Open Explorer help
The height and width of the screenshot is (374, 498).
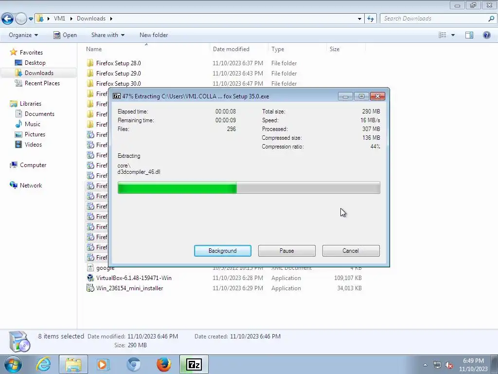click(486, 35)
